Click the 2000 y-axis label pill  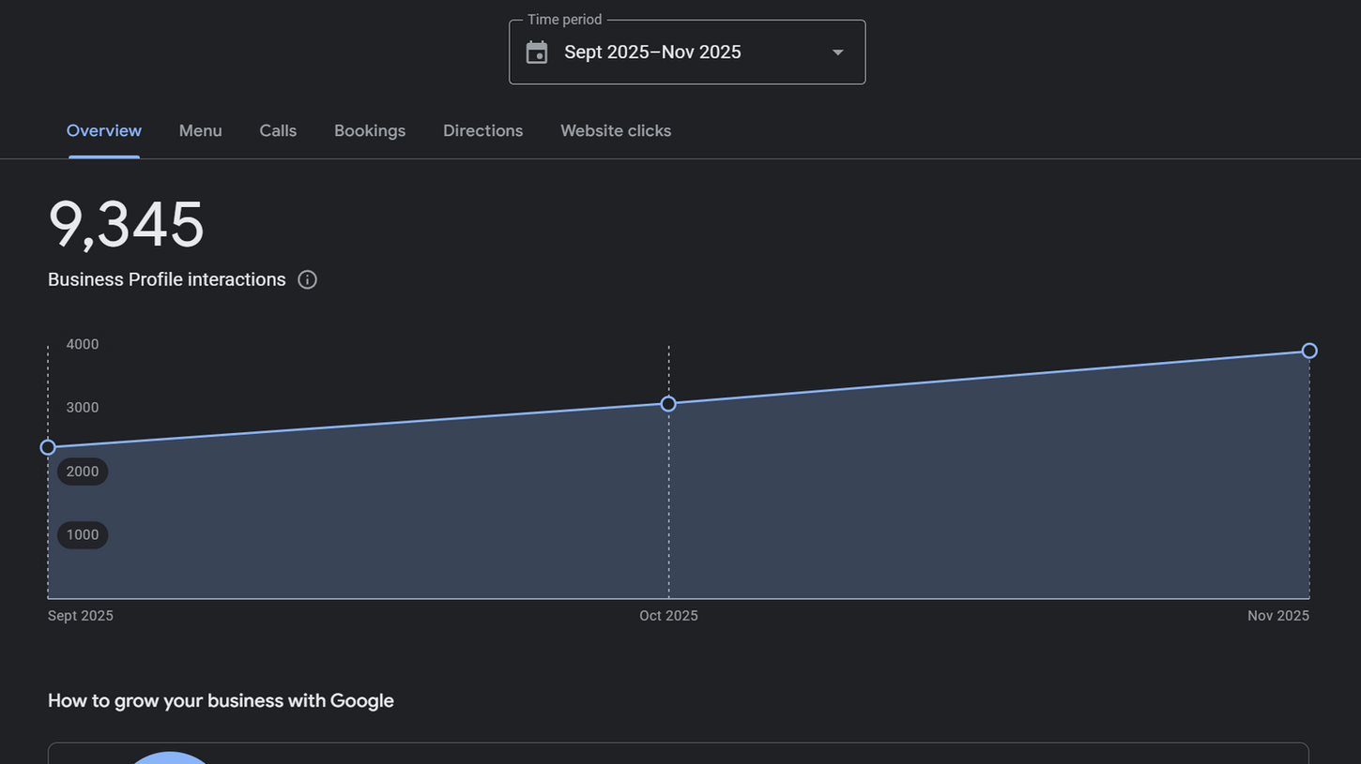(83, 472)
